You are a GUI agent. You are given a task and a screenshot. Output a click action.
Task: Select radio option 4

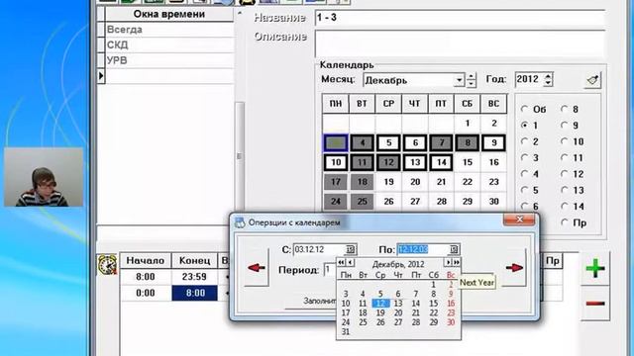[525, 174]
